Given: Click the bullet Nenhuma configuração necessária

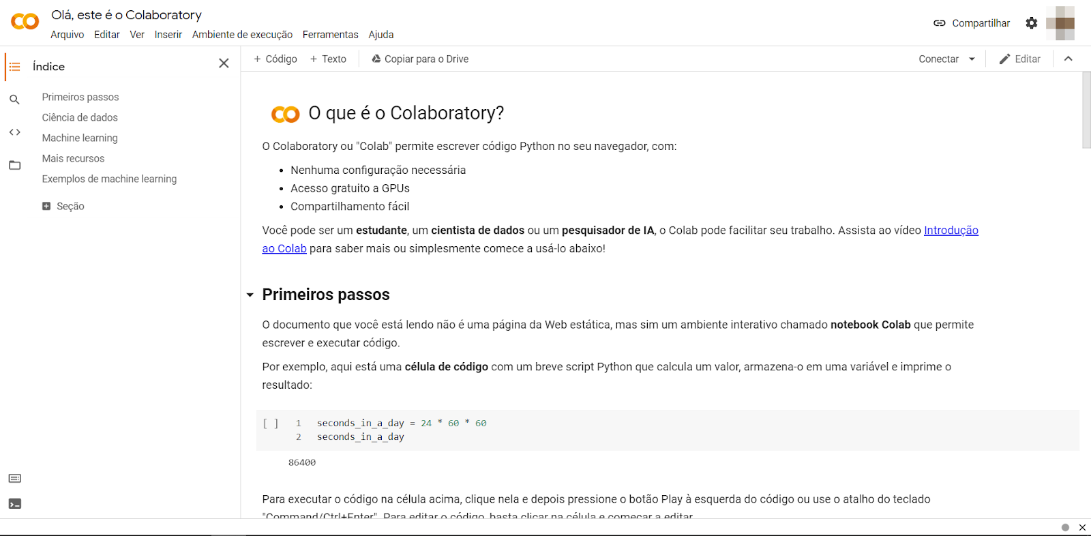Looking at the screenshot, I should coord(378,170).
